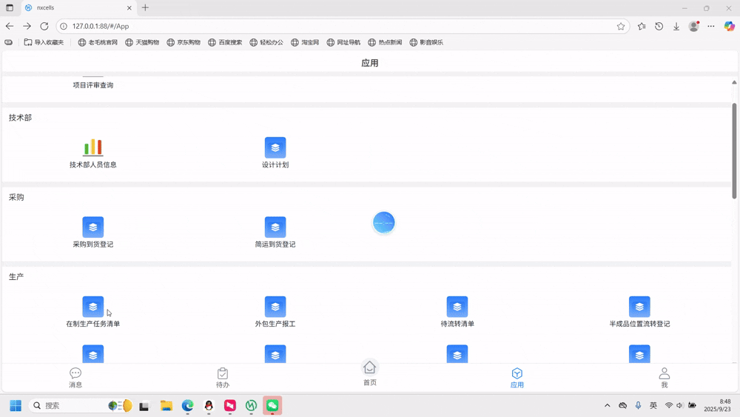Open 技术部人员信息 bar chart app

point(92,148)
